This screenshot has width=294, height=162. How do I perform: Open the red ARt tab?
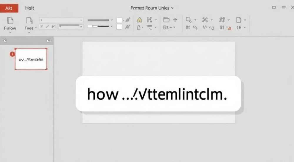click(x=9, y=8)
